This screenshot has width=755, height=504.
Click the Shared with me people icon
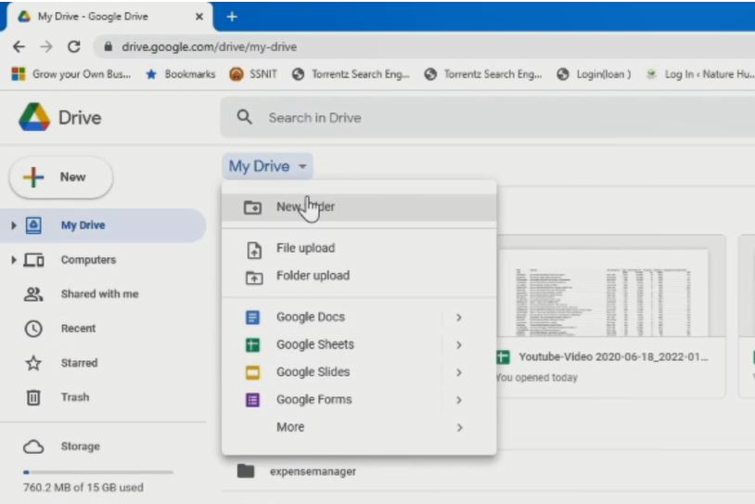pos(34,294)
